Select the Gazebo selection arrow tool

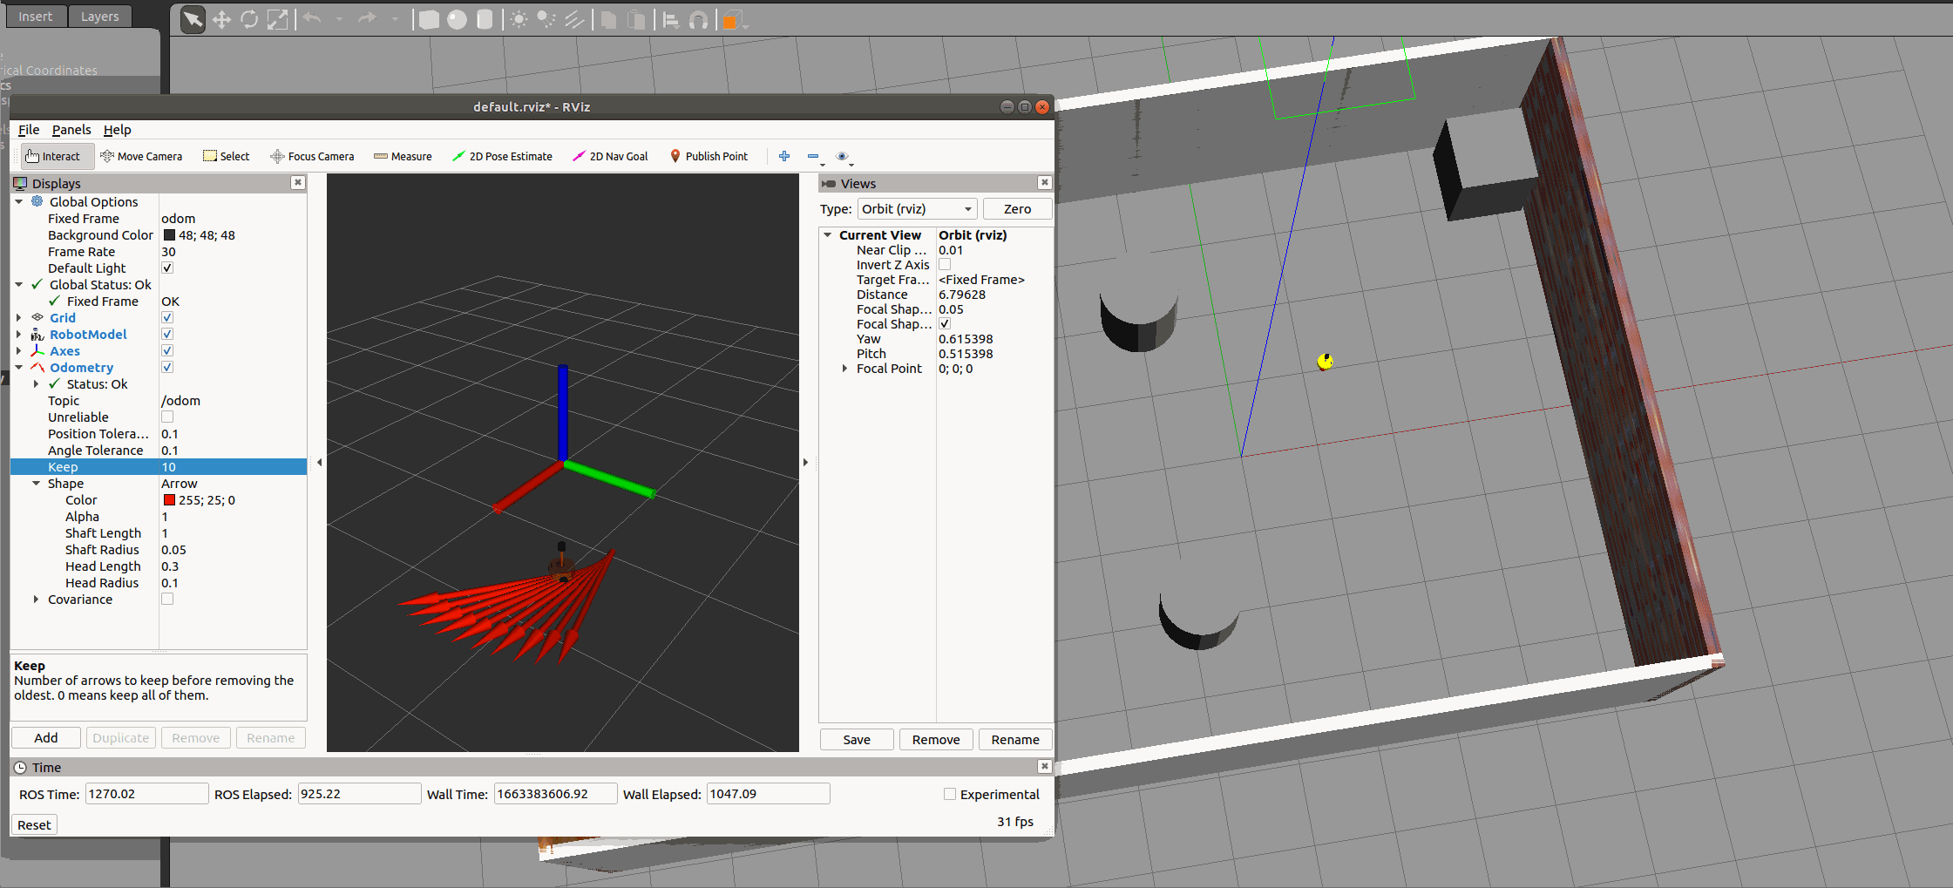pyautogui.click(x=193, y=19)
